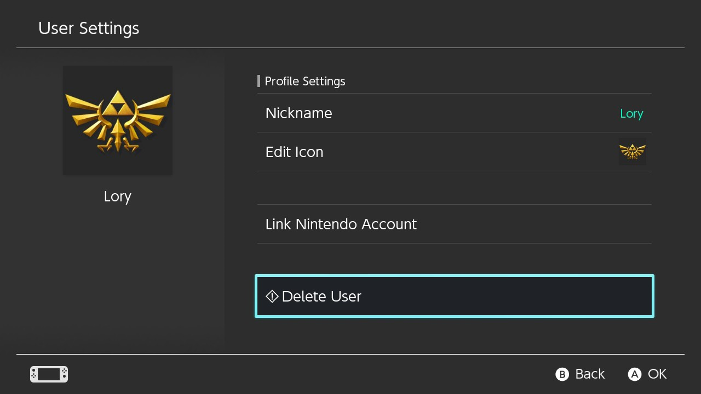Click the OK label at bottom right
This screenshot has height=394, width=701.
tap(657, 374)
